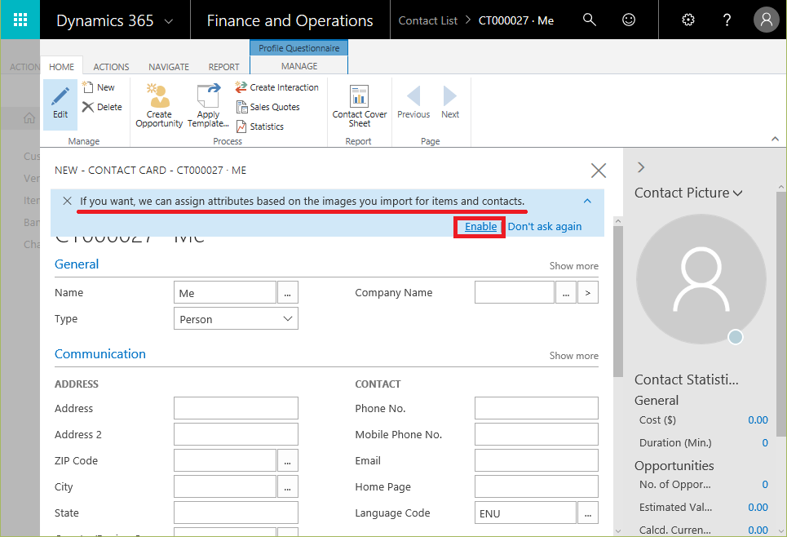
Task: Open Company Name ellipsis lookup
Action: pos(566,293)
